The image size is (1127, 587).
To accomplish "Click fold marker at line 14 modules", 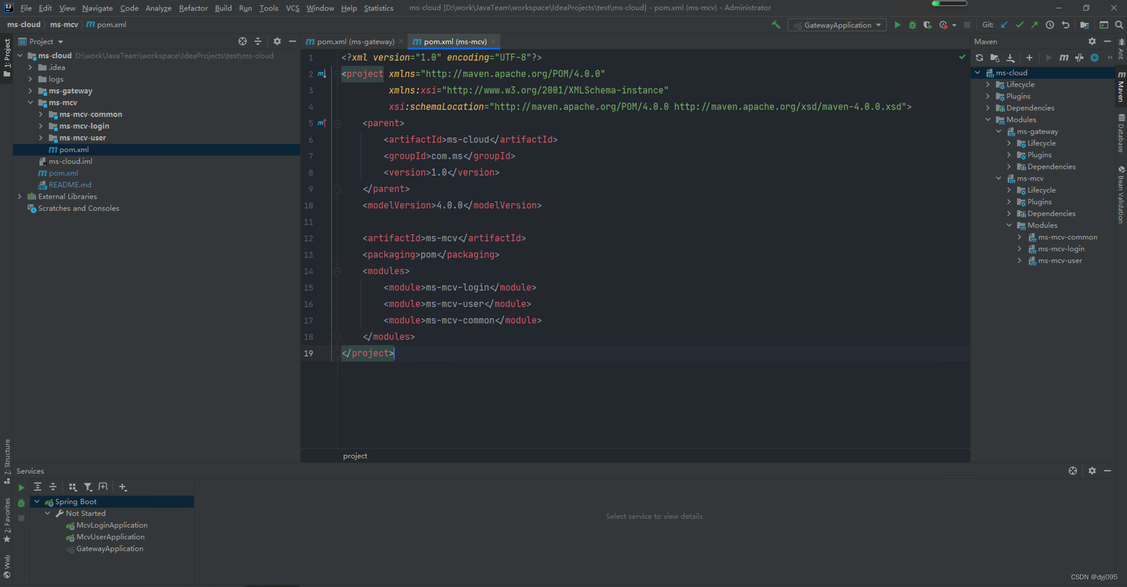I will tap(338, 271).
